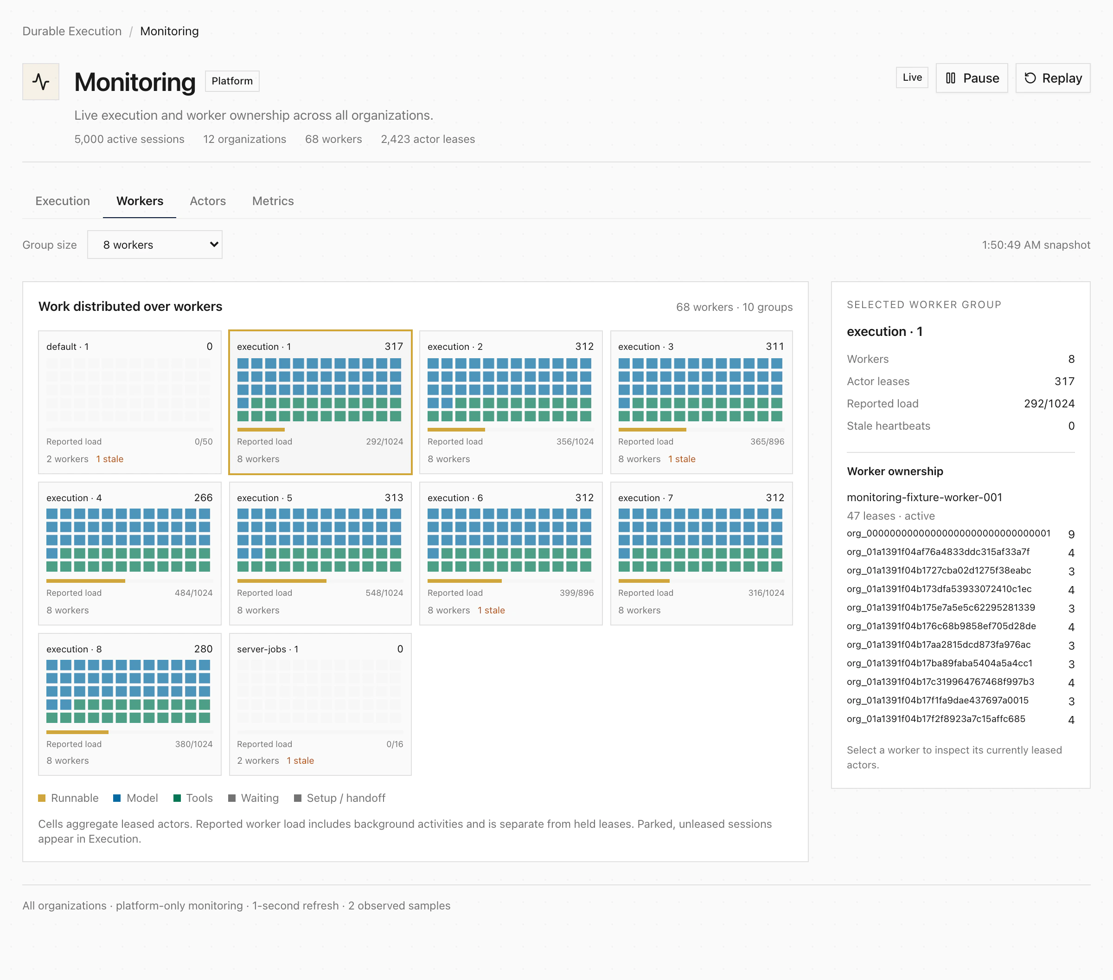1113x980 pixels.
Task: Select worker monitoring-fixture-worker-001
Action: [924, 497]
